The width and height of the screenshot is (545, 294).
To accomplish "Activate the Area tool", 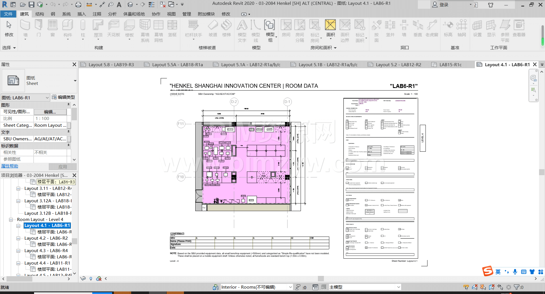I will [330, 29].
